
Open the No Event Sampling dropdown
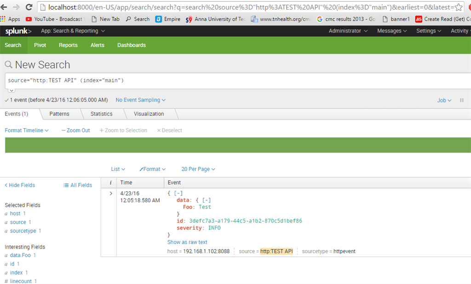pyautogui.click(x=141, y=100)
